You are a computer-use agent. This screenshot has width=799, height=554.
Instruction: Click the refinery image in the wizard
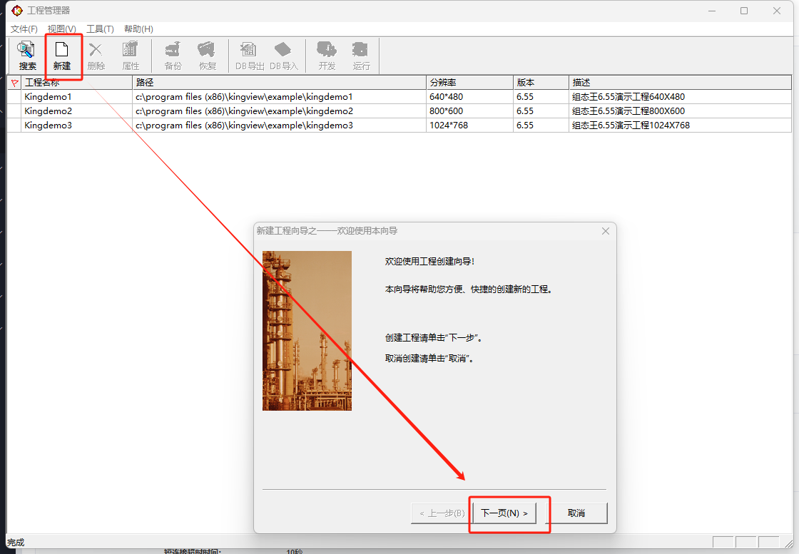click(x=307, y=330)
